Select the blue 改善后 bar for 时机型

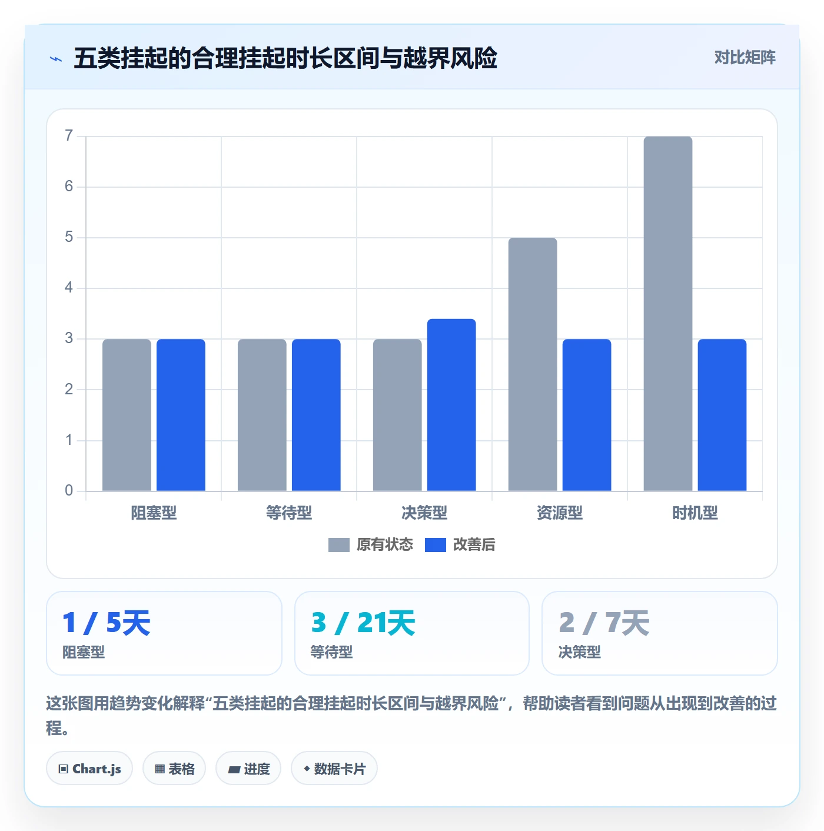(722, 415)
